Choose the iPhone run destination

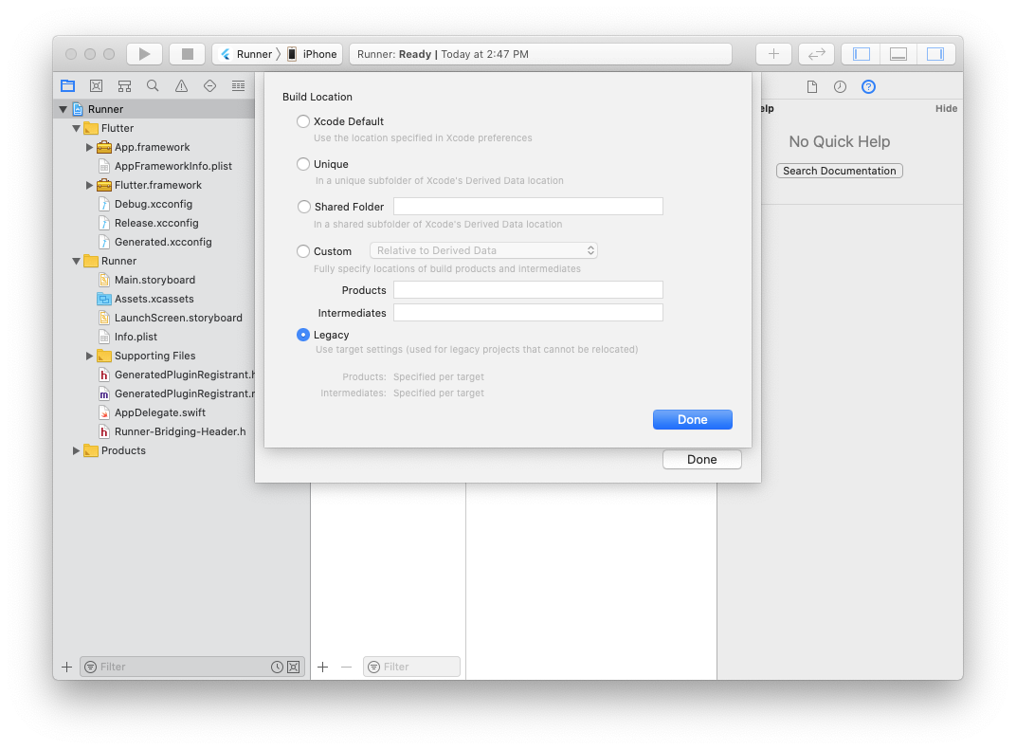click(x=313, y=54)
